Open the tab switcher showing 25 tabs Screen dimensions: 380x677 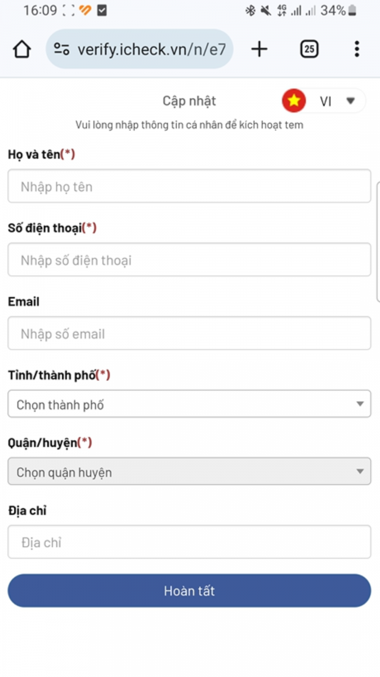click(x=309, y=49)
